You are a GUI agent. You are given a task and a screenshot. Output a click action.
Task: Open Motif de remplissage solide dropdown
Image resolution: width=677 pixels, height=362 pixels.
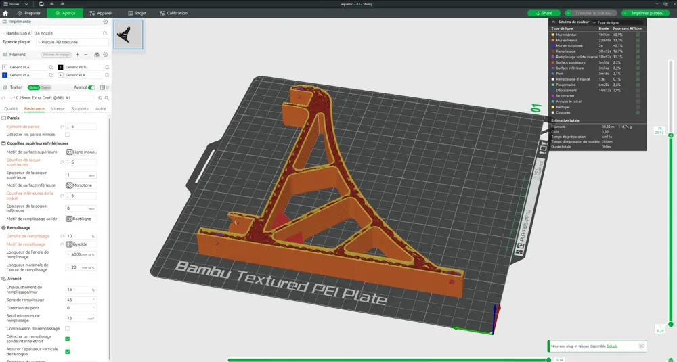click(81, 219)
